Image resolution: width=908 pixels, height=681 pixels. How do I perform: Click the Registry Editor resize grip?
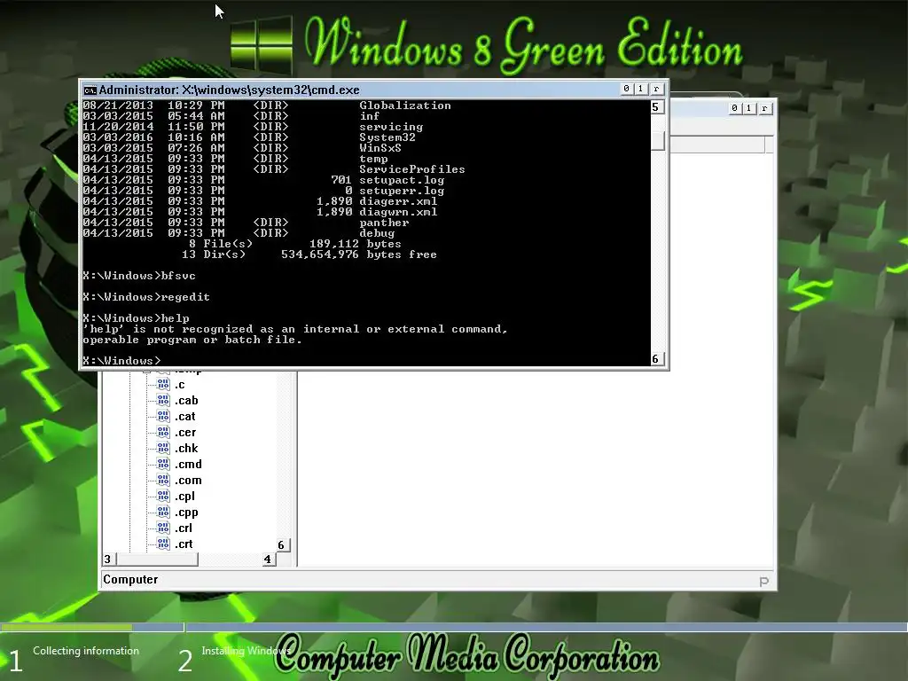pos(763,581)
